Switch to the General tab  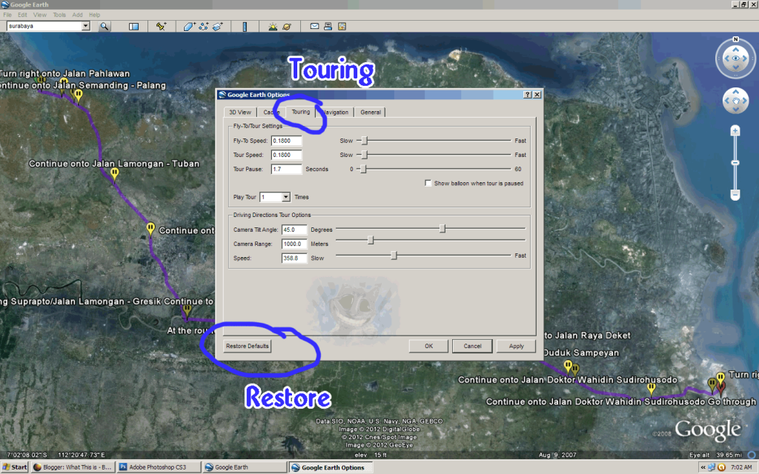point(371,112)
